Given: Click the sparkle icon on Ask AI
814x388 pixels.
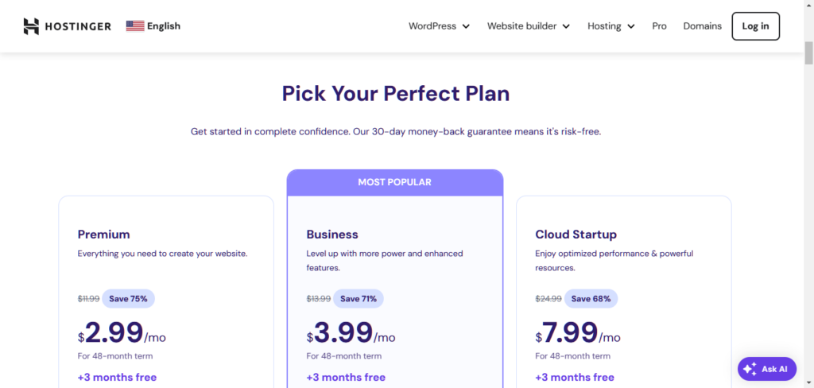Looking at the screenshot, I should coord(750,369).
